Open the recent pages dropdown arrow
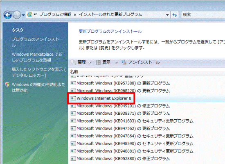The image size is (225, 164). (23, 15)
